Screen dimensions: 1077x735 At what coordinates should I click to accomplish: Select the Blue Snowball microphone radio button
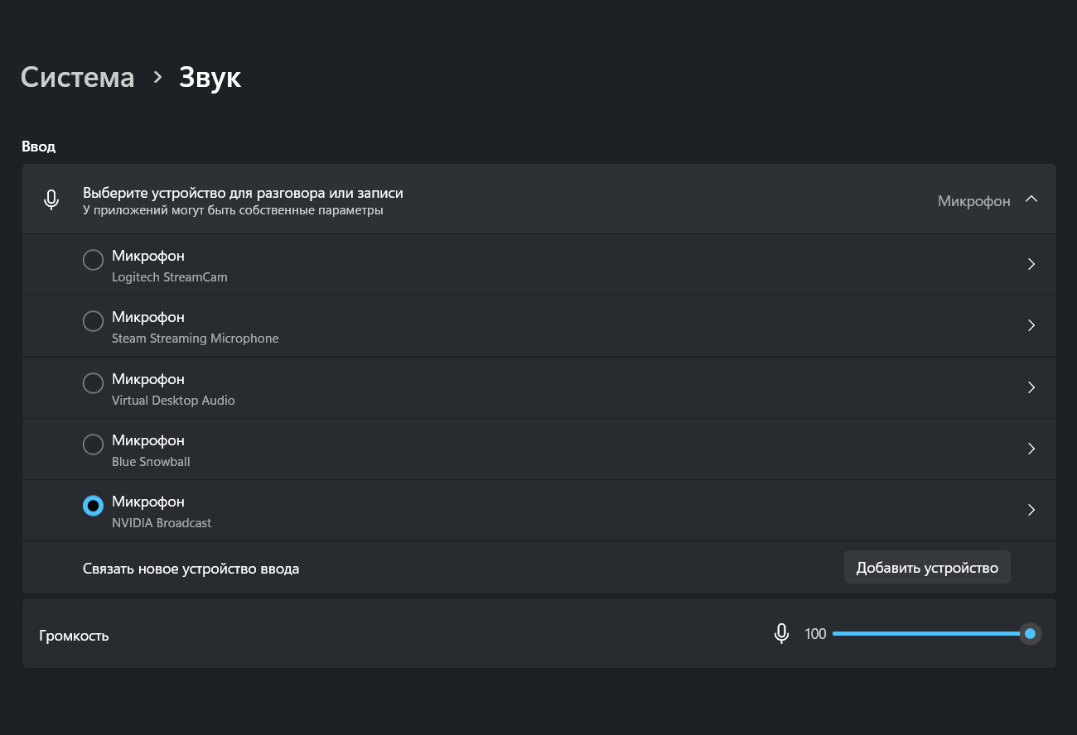pyautogui.click(x=94, y=444)
